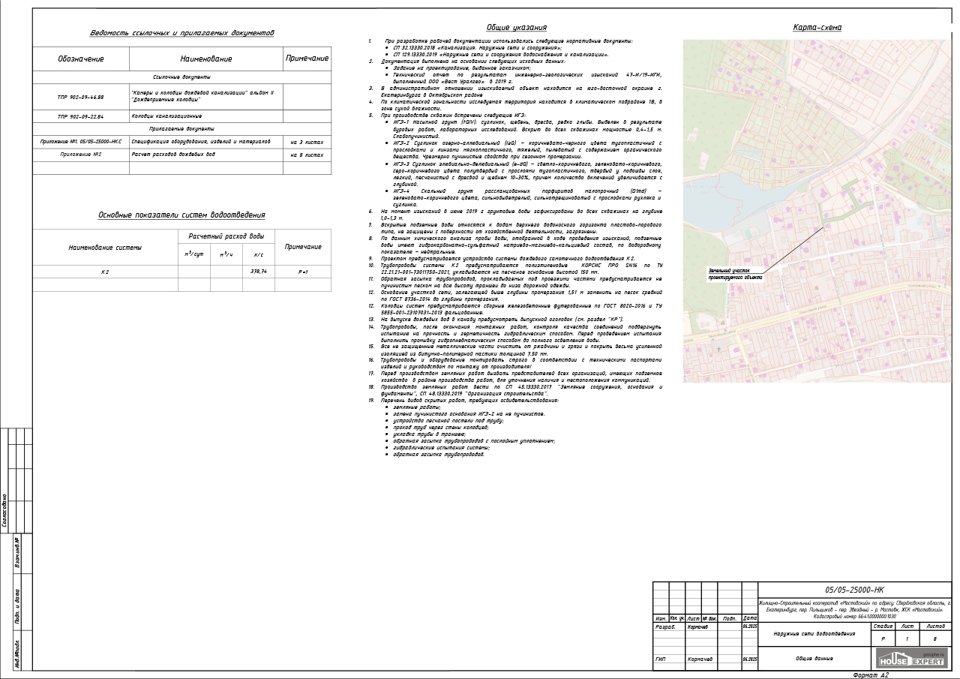Viewport: 960px width, 679px height.
Task: Select the 'Обозначение' column header
Action: [81, 59]
